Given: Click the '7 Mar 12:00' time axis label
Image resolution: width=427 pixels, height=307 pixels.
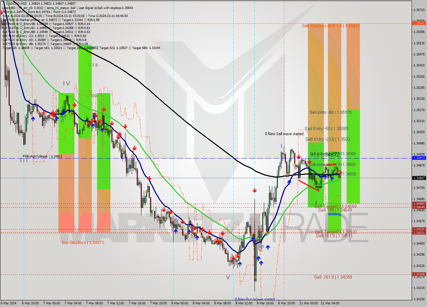Looking at the screenshot, I should pos(116,303).
